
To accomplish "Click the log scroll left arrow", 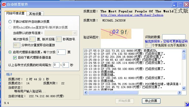I will coord(86,93).
